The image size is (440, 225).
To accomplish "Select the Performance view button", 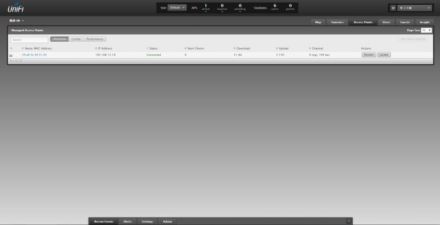I will click(95, 39).
